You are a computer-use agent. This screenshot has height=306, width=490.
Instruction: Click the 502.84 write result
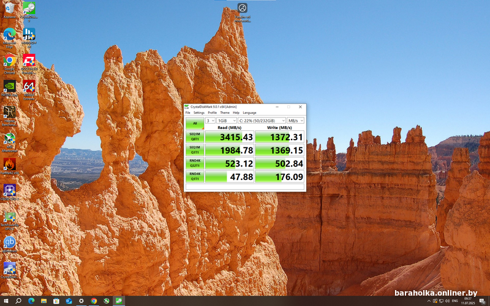(x=280, y=163)
